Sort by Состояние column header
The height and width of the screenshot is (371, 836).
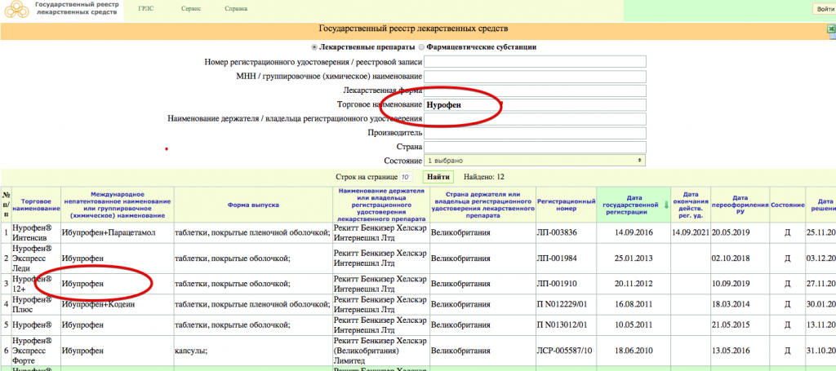click(788, 205)
